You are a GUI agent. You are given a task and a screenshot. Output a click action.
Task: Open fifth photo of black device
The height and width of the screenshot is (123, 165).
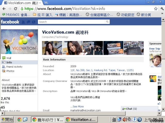(134, 48)
